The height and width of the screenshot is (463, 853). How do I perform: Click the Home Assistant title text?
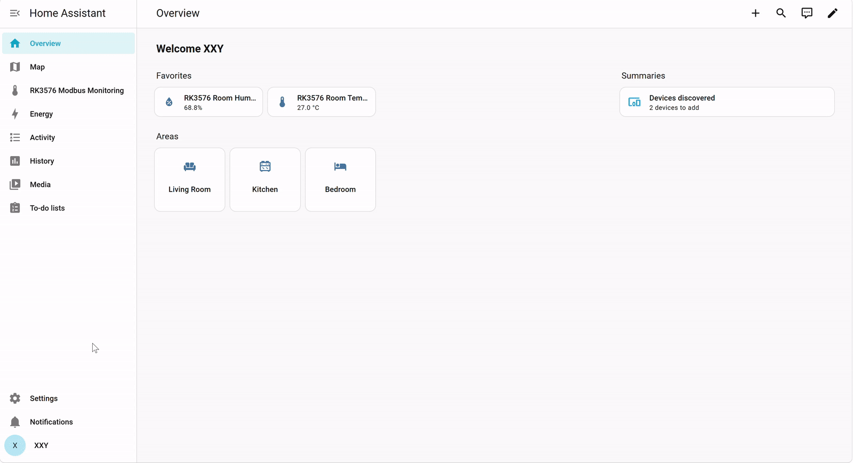[x=68, y=13]
